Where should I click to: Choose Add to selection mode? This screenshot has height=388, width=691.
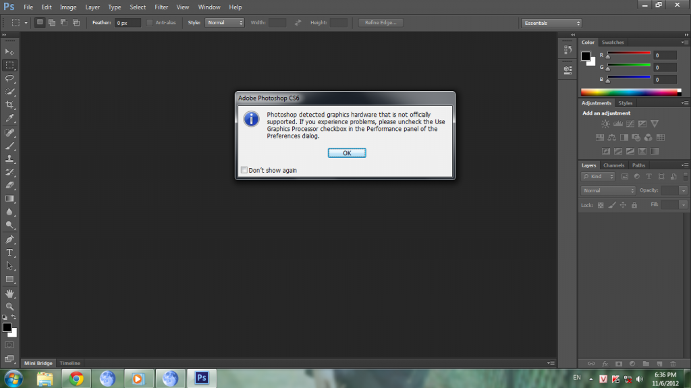[52, 22]
